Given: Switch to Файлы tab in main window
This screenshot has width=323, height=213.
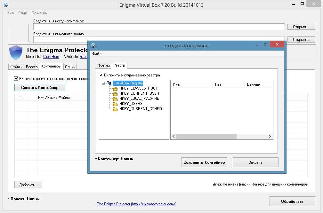Looking at the screenshot, I should click(16, 67).
